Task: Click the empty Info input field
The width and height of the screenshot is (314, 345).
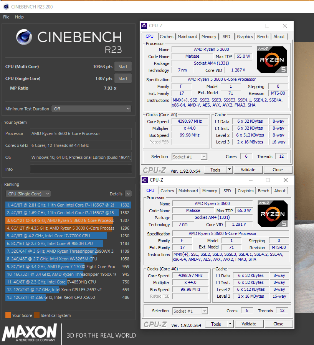Action: click(x=81, y=169)
